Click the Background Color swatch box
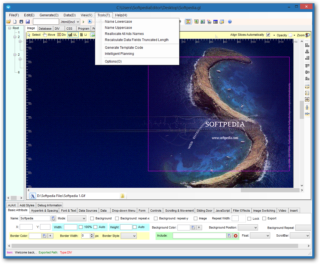320x264 pixels. click(x=184, y=227)
